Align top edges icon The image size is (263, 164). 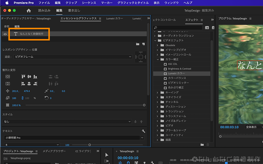23,77
